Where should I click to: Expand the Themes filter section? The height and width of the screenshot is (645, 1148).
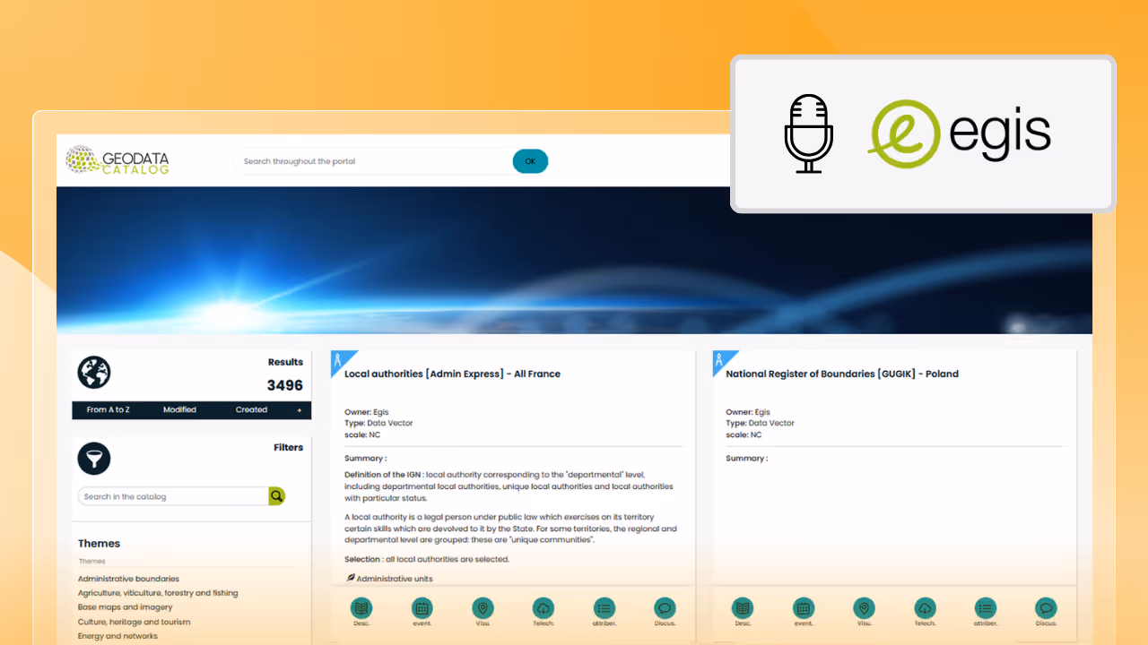point(99,544)
